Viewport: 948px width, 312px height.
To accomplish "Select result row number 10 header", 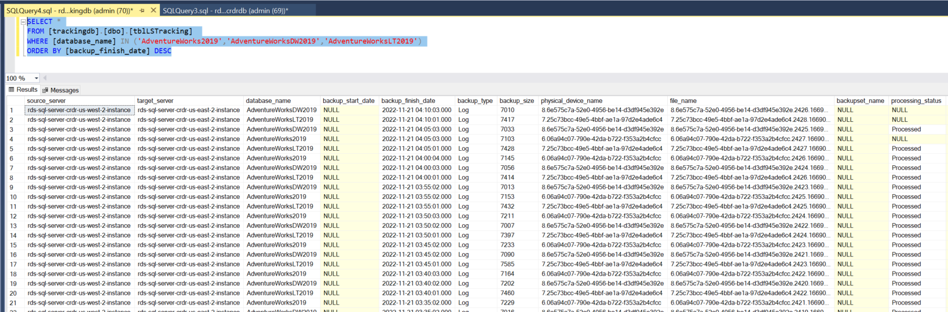I will (x=16, y=197).
